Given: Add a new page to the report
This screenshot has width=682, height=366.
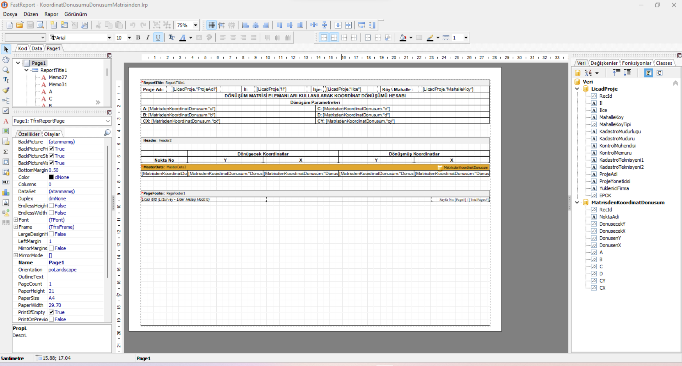Looking at the screenshot, I should pos(54,25).
